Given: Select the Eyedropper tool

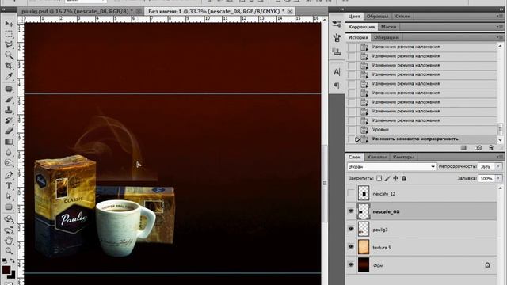Looking at the screenshot, I should tap(9, 77).
